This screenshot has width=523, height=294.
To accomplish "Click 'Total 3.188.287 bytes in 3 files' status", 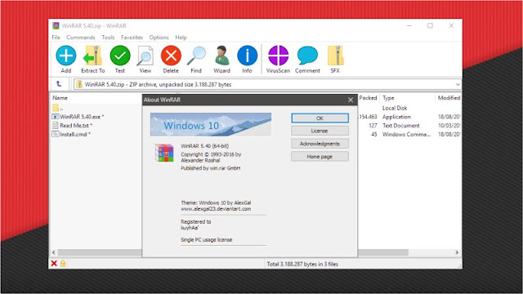I will pos(302,264).
